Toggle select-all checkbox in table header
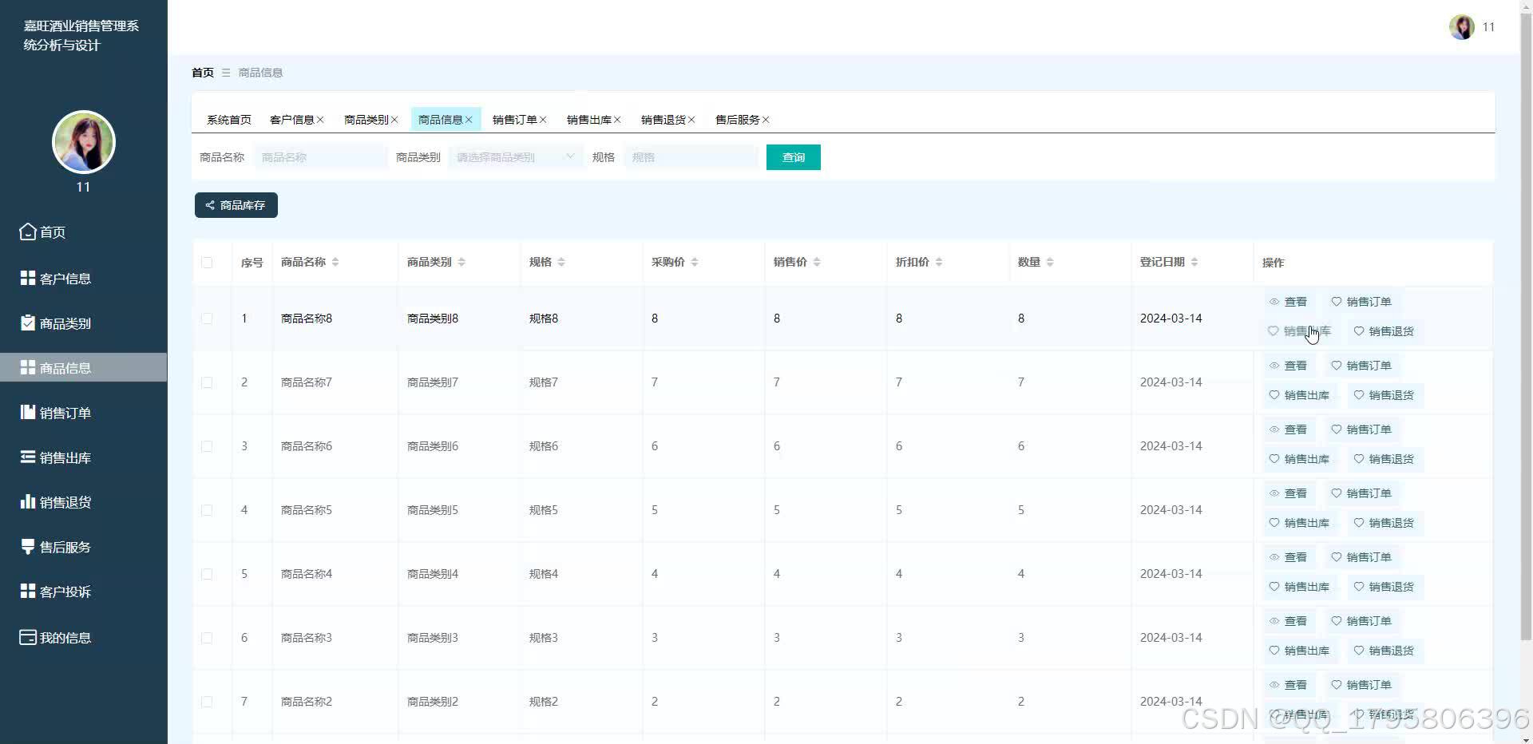This screenshot has width=1533, height=744. point(207,263)
